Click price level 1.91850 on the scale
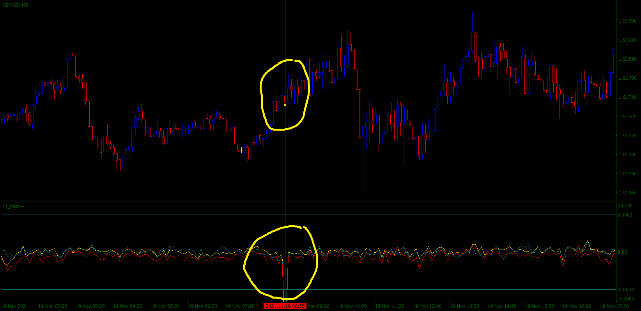Viewport: 641px width, 311px height. (628, 59)
